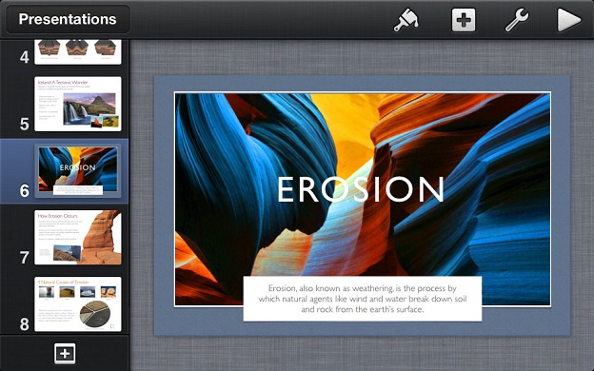The height and width of the screenshot is (371, 594).
Task: Click the EROSION title text on slide
Action: (361, 189)
